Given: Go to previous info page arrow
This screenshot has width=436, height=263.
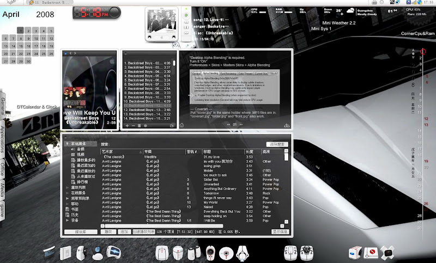Looking at the screenshot, I should [x=228, y=124].
